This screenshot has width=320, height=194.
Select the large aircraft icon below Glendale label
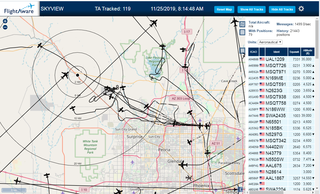click(x=183, y=165)
